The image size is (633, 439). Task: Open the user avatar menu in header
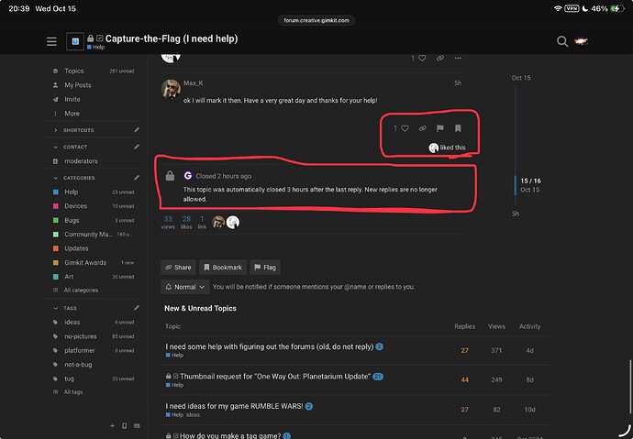581,41
